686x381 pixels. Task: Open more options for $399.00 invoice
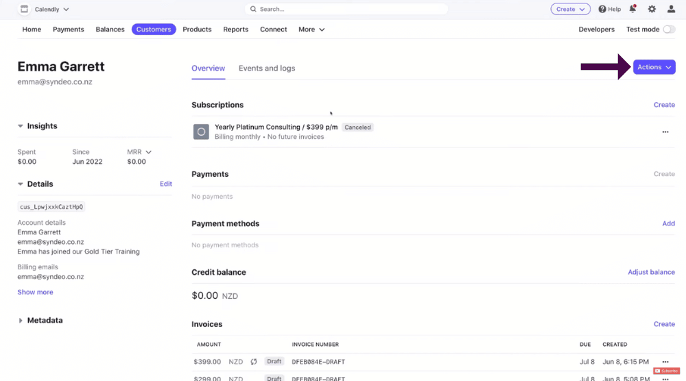665,362
